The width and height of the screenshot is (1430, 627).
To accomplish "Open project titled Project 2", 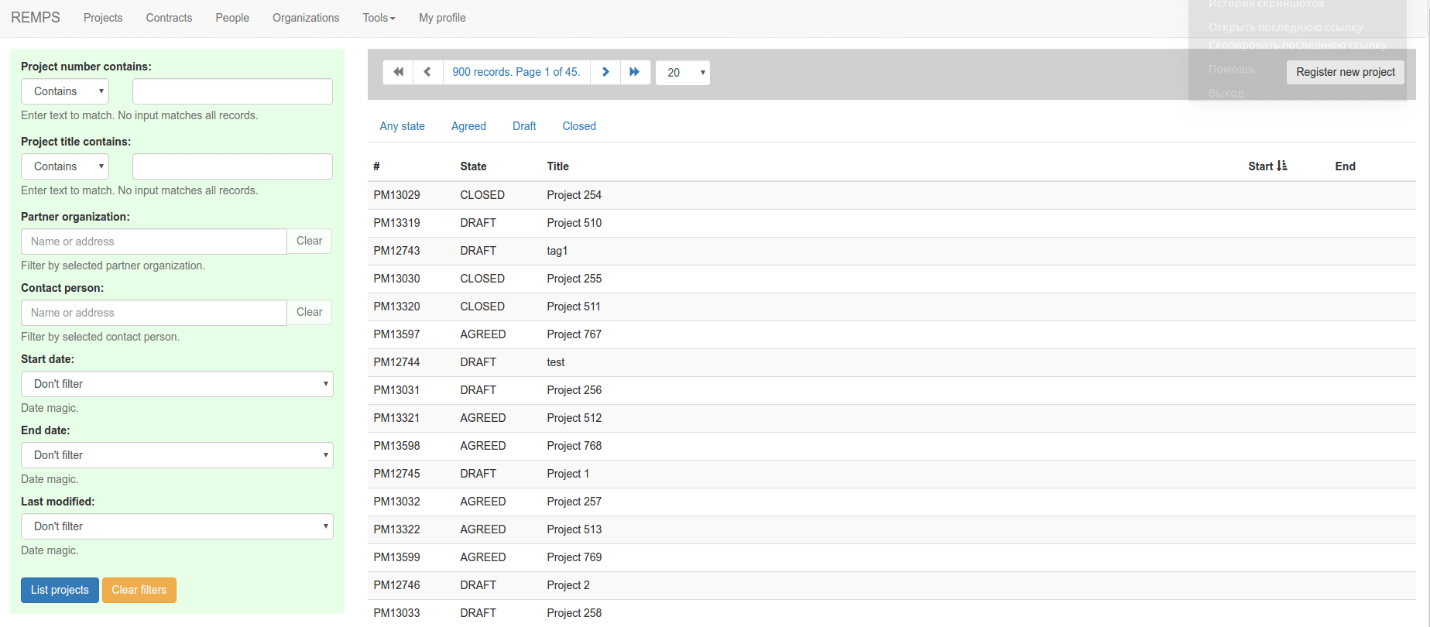I will (x=568, y=585).
